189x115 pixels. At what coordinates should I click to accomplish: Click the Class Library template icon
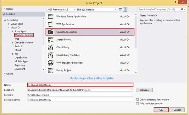51,47
